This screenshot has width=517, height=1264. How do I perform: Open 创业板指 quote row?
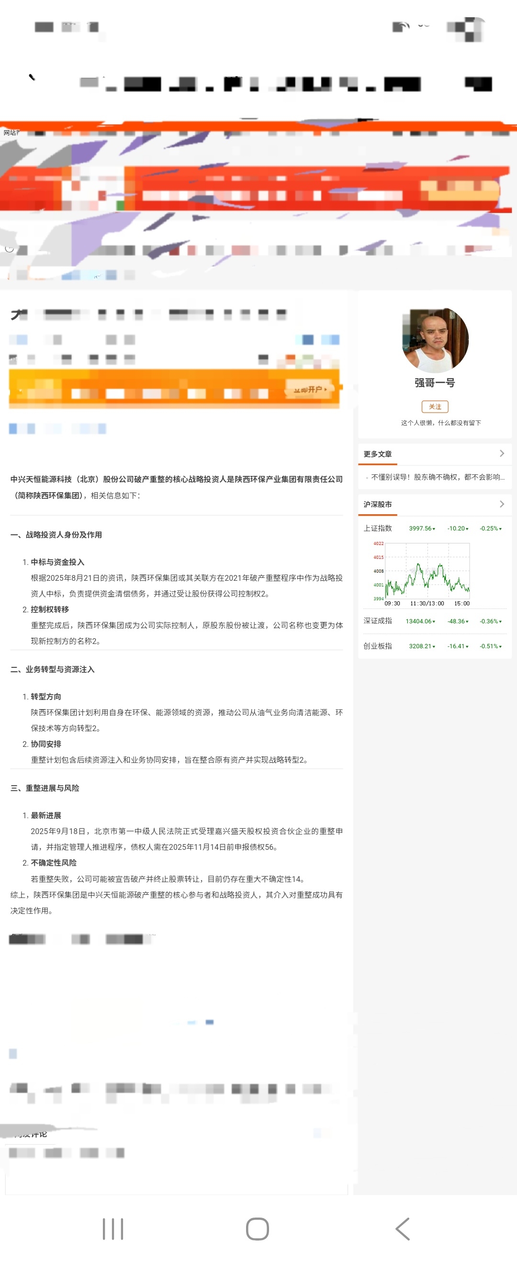[435, 646]
